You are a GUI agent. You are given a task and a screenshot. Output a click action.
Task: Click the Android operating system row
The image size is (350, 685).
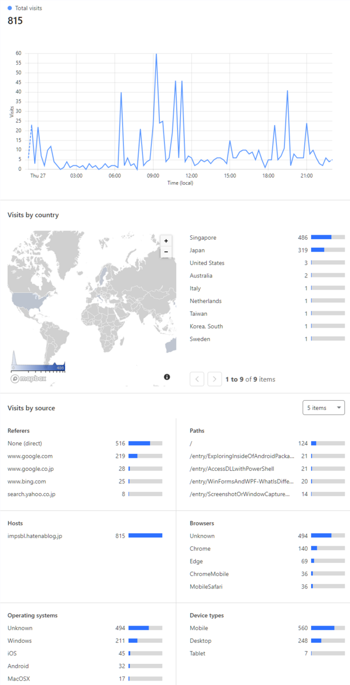point(85,666)
